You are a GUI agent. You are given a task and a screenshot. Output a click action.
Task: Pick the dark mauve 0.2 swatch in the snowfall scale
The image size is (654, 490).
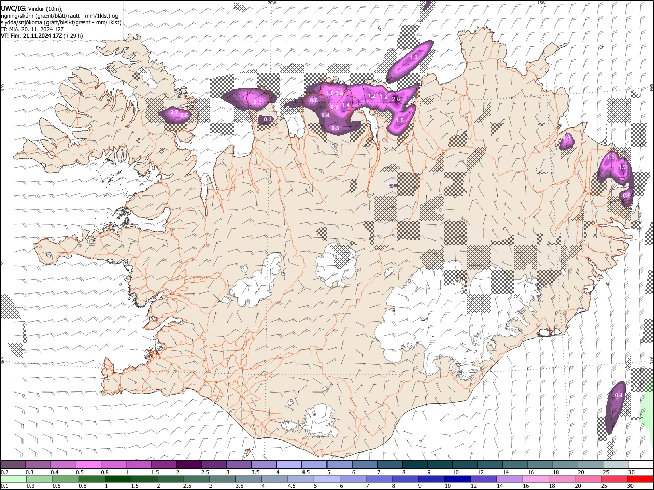click(x=13, y=465)
